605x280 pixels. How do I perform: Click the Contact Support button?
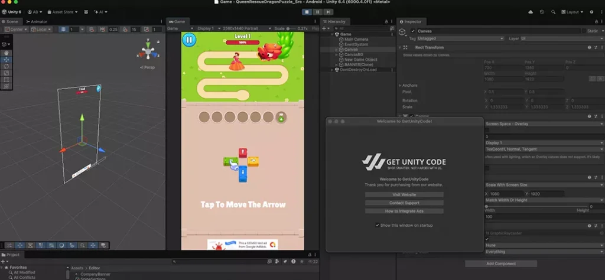pos(404,203)
